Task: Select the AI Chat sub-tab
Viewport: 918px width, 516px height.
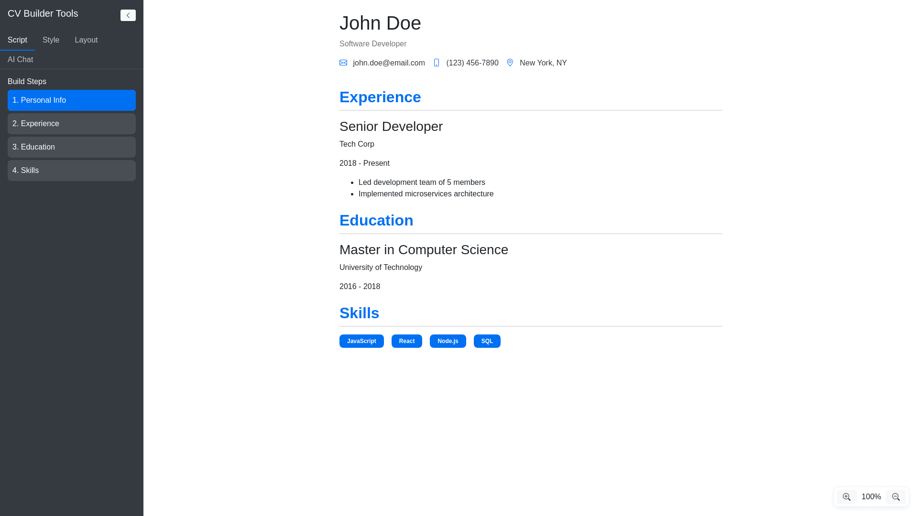Action: (x=20, y=60)
